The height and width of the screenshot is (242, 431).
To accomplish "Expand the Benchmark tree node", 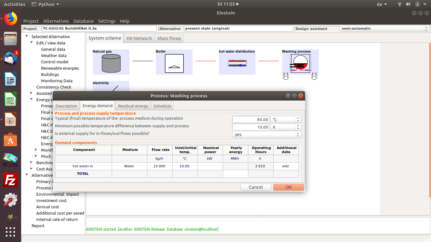I will pyautogui.click(x=32, y=162).
